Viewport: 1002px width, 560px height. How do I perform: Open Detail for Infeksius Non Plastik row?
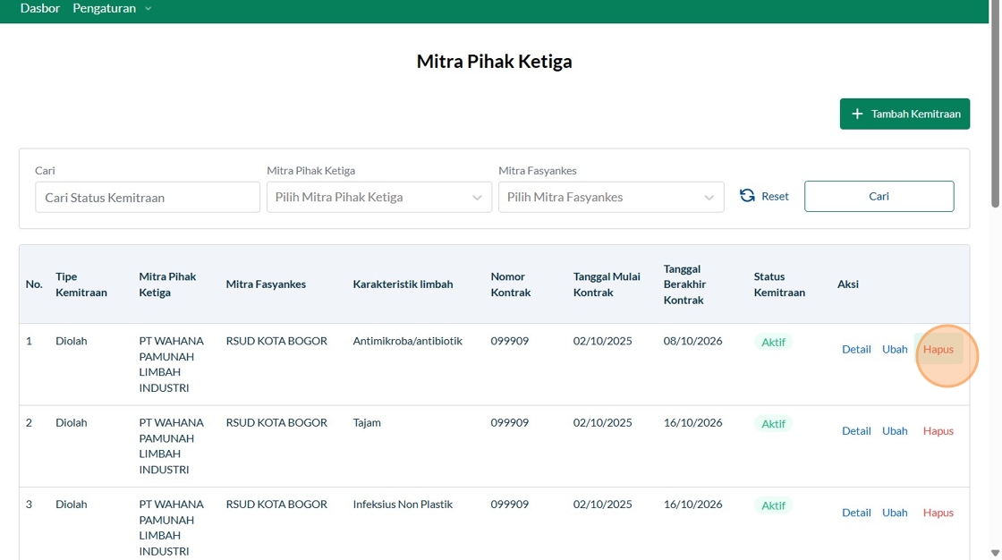point(855,513)
